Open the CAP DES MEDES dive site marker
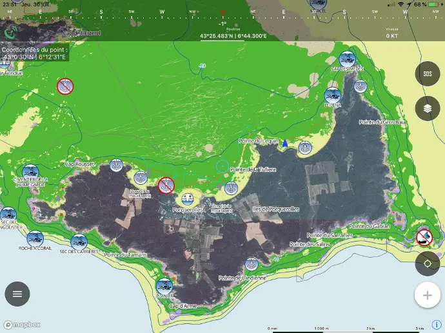The image size is (445, 333). pyautogui.click(x=347, y=59)
